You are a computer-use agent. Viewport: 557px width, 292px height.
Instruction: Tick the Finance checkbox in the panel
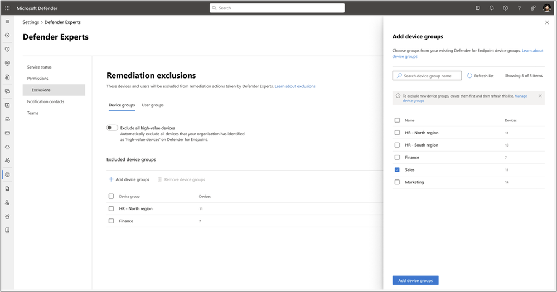point(397,157)
